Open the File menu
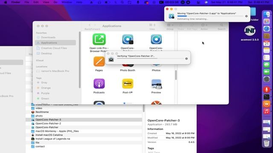This screenshot has height=153, width=273. [26, 2]
